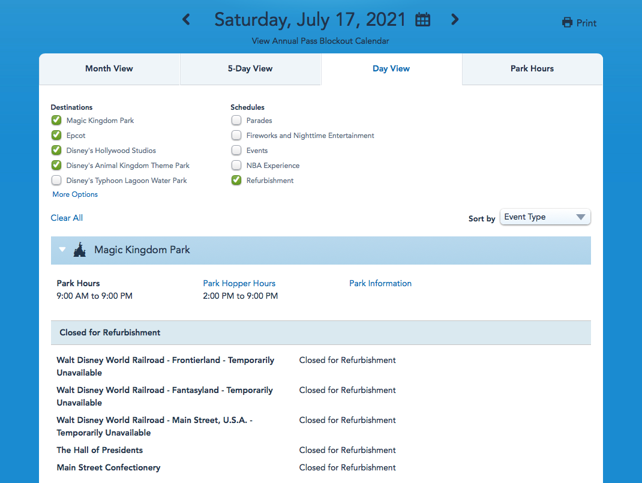Go to next day using right arrow
Image resolution: width=642 pixels, height=483 pixels.
455,20
